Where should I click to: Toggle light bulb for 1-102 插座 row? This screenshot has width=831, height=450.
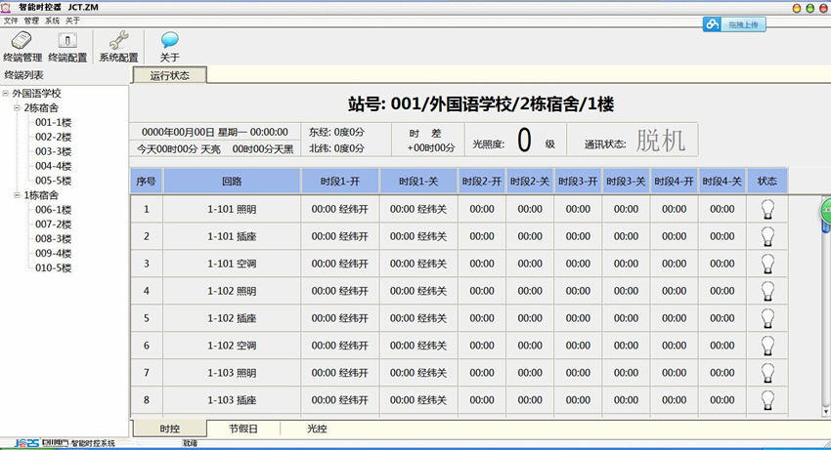click(767, 318)
